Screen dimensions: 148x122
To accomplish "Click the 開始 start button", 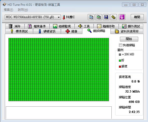I will (x=129, y=39).
